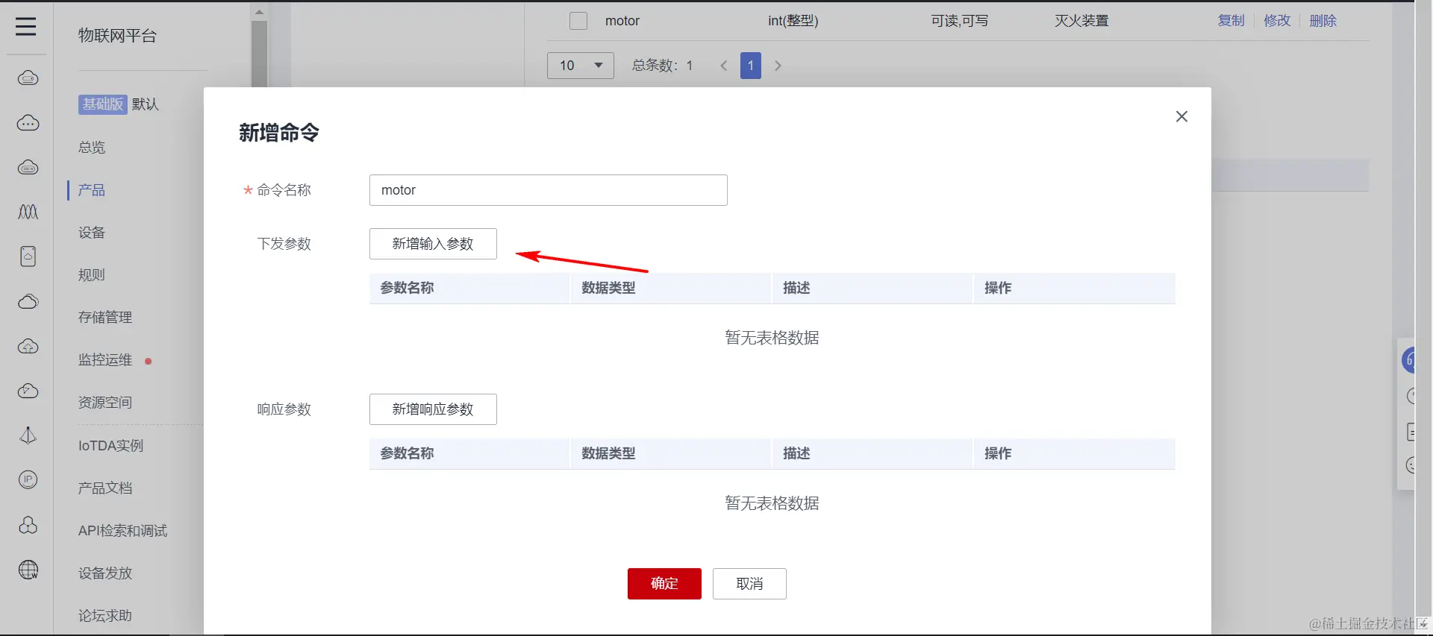Click the cloud icon beside 资源空间
The image size is (1433, 636).
coord(28,391)
